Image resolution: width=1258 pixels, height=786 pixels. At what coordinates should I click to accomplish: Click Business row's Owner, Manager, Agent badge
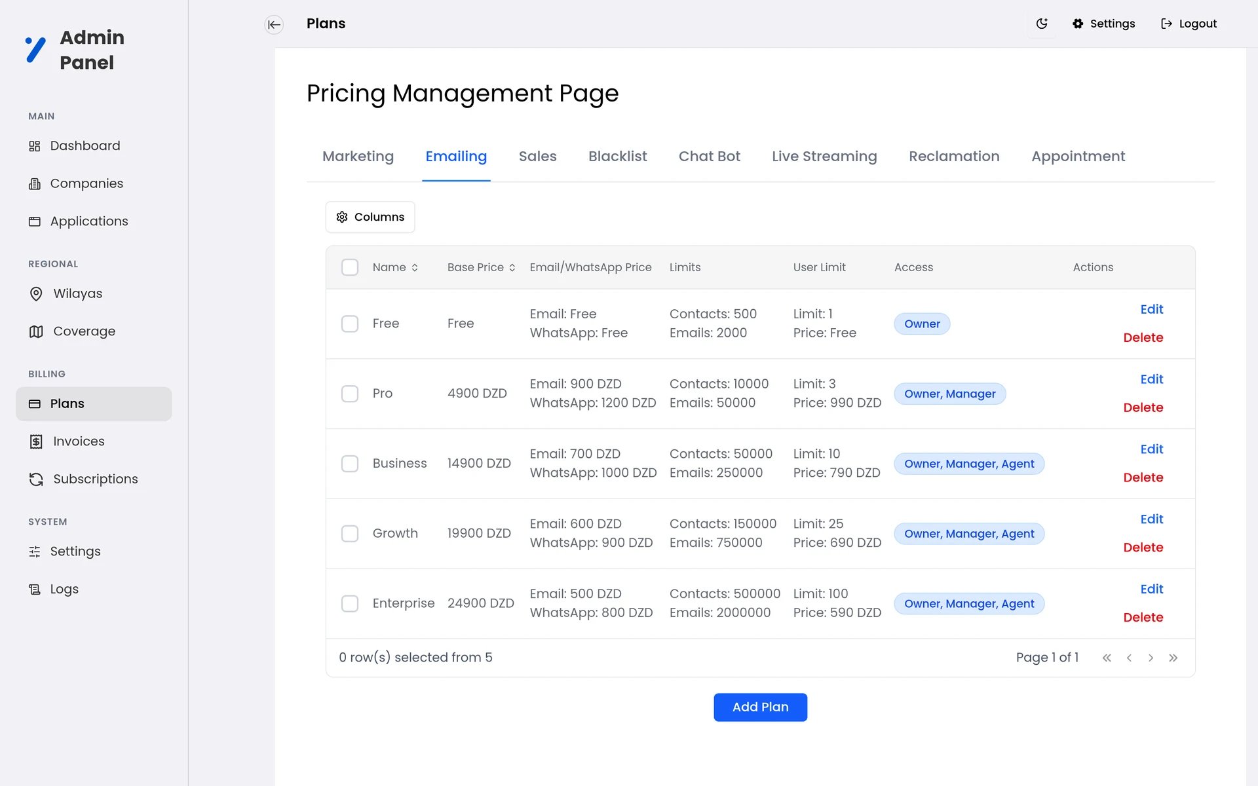pyautogui.click(x=969, y=464)
